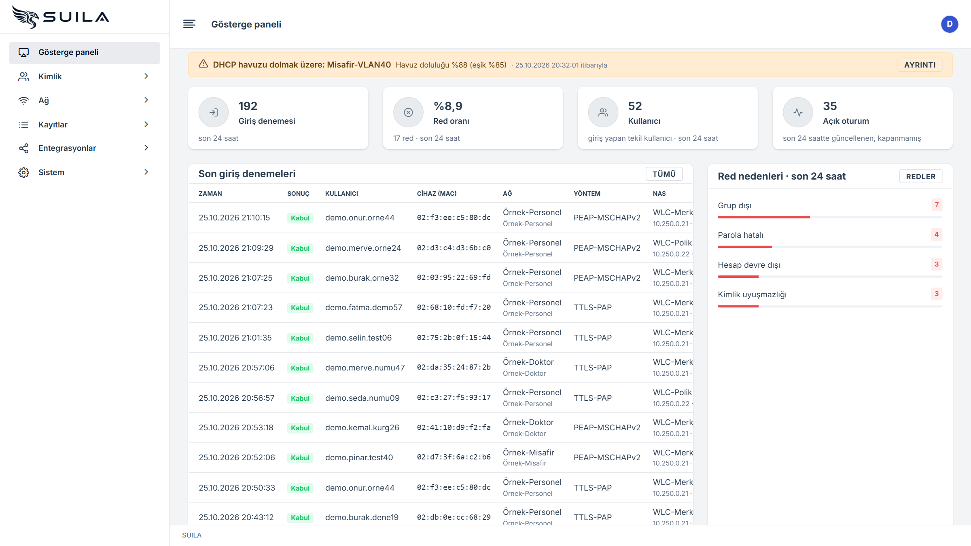The image size is (971, 546).
Task: Open the Sistem menu item
Action: tap(85, 172)
